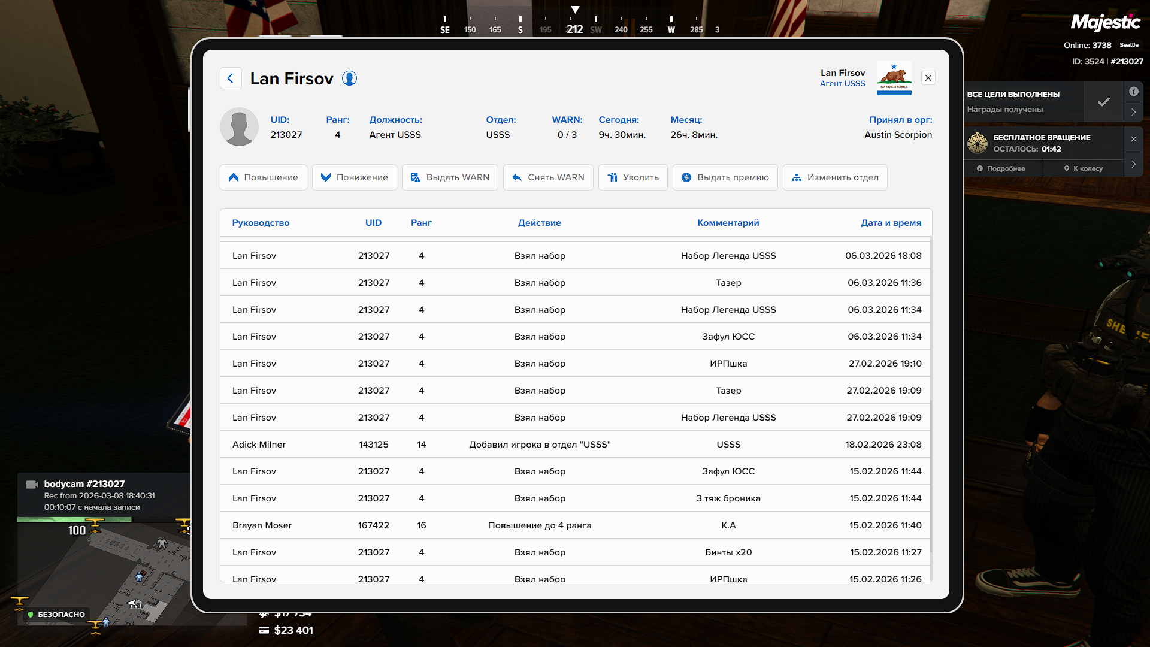Click the info icon on goals panel
Image resolution: width=1150 pixels, height=647 pixels.
(x=1133, y=92)
